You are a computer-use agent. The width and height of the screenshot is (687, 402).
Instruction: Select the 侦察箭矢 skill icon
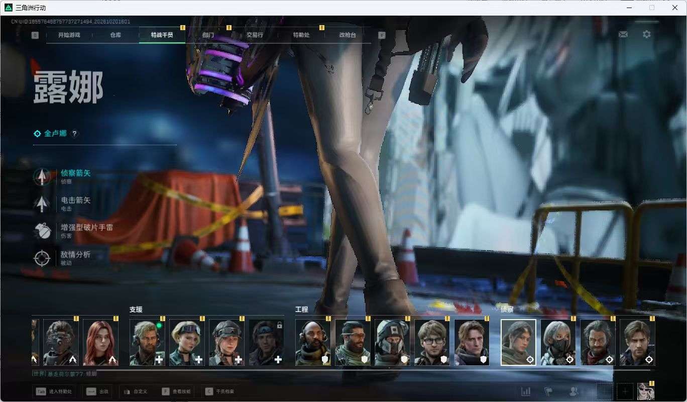pos(42,176)
